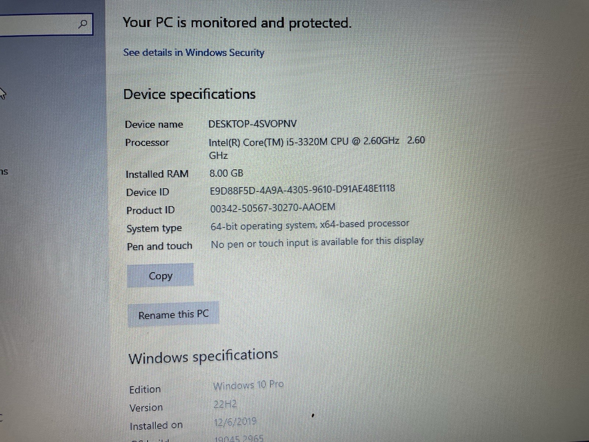Click the System type label
The width and height of the screenshot is (589, 442).
point(154,228)
